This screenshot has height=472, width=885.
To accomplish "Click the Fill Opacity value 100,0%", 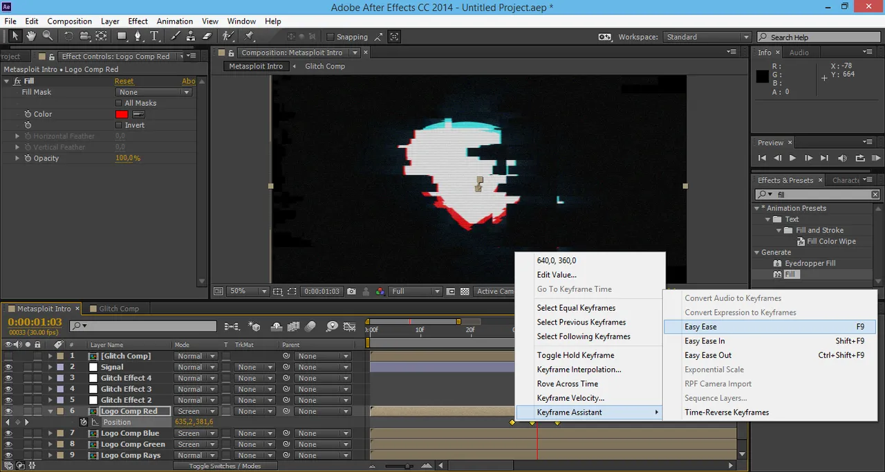I will (128, 158).
